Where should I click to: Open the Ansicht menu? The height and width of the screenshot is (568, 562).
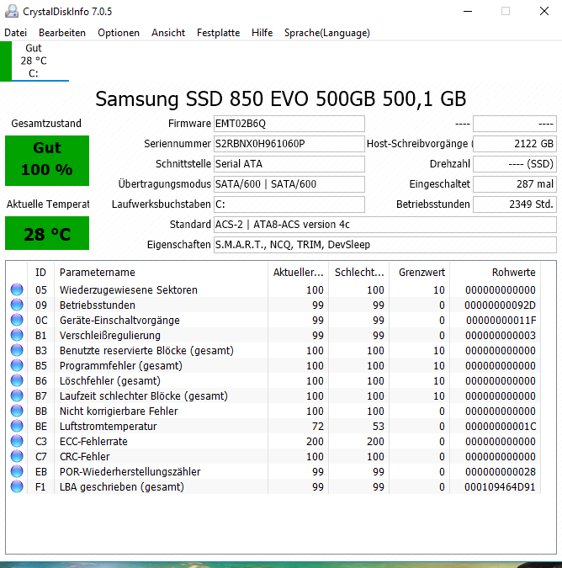point(168,33)
